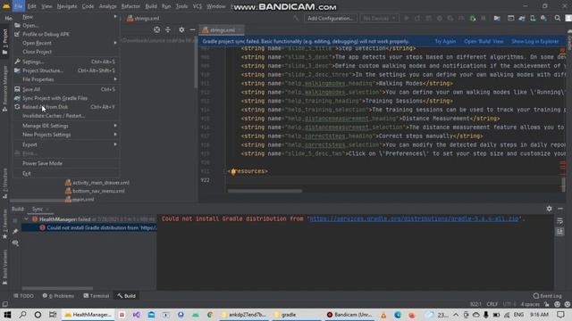Click the filter eye icon in Build panel
This screenshot has width=572, height=321.
[15, 243]
